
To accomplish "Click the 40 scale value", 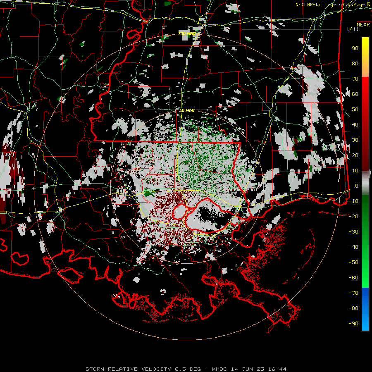I will (355, 124).
